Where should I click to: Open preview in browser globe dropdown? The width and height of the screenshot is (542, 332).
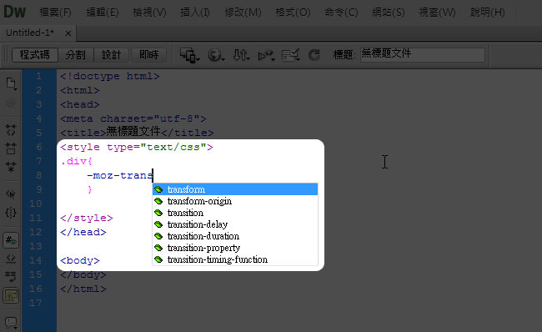(x=216, y=55)
